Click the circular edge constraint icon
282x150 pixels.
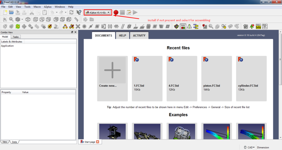click(x=110, y=26)
